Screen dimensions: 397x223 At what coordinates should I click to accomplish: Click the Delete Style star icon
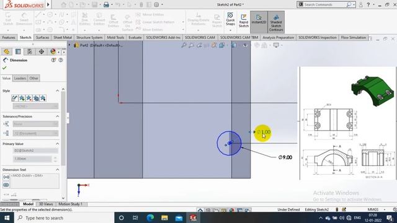click(29, 98)
